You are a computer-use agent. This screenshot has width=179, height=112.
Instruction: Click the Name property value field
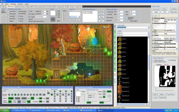(170, 30)
